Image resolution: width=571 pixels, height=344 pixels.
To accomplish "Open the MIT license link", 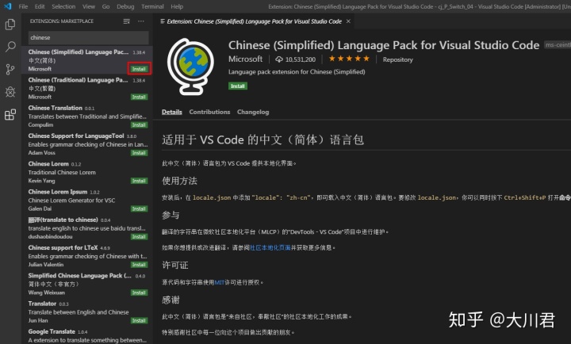I will [x=219, y=282].
